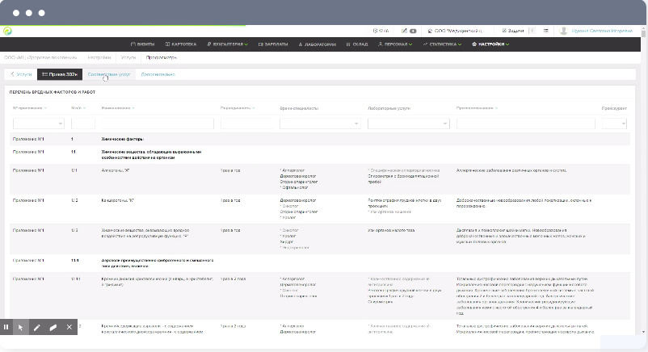648x352 pixels.
Task: Select the Профосмотры breadcrumb tab
Action: coord(161,57)
